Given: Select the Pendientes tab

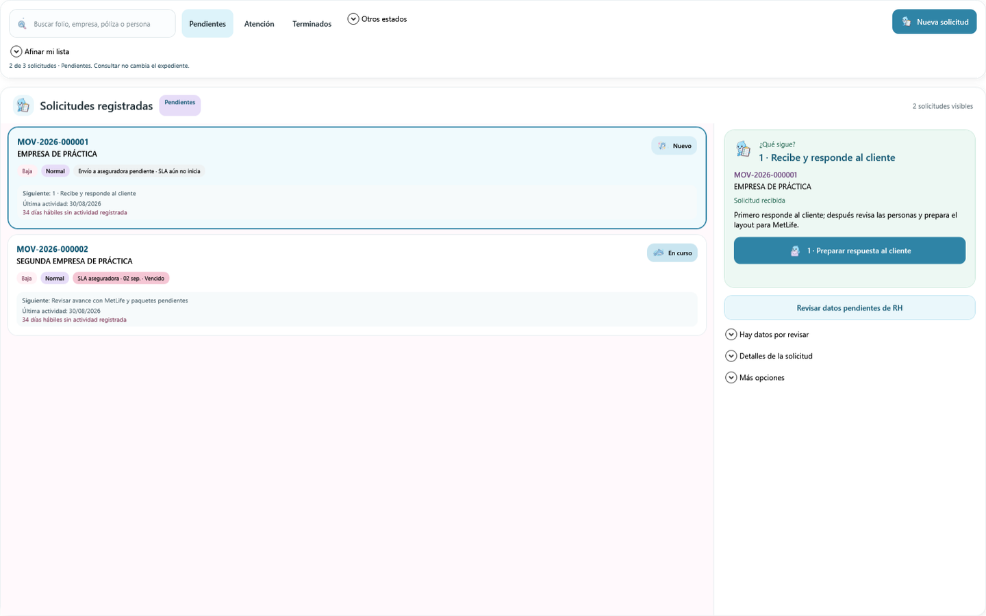Looking at the screenshot, I should (207, 24).
